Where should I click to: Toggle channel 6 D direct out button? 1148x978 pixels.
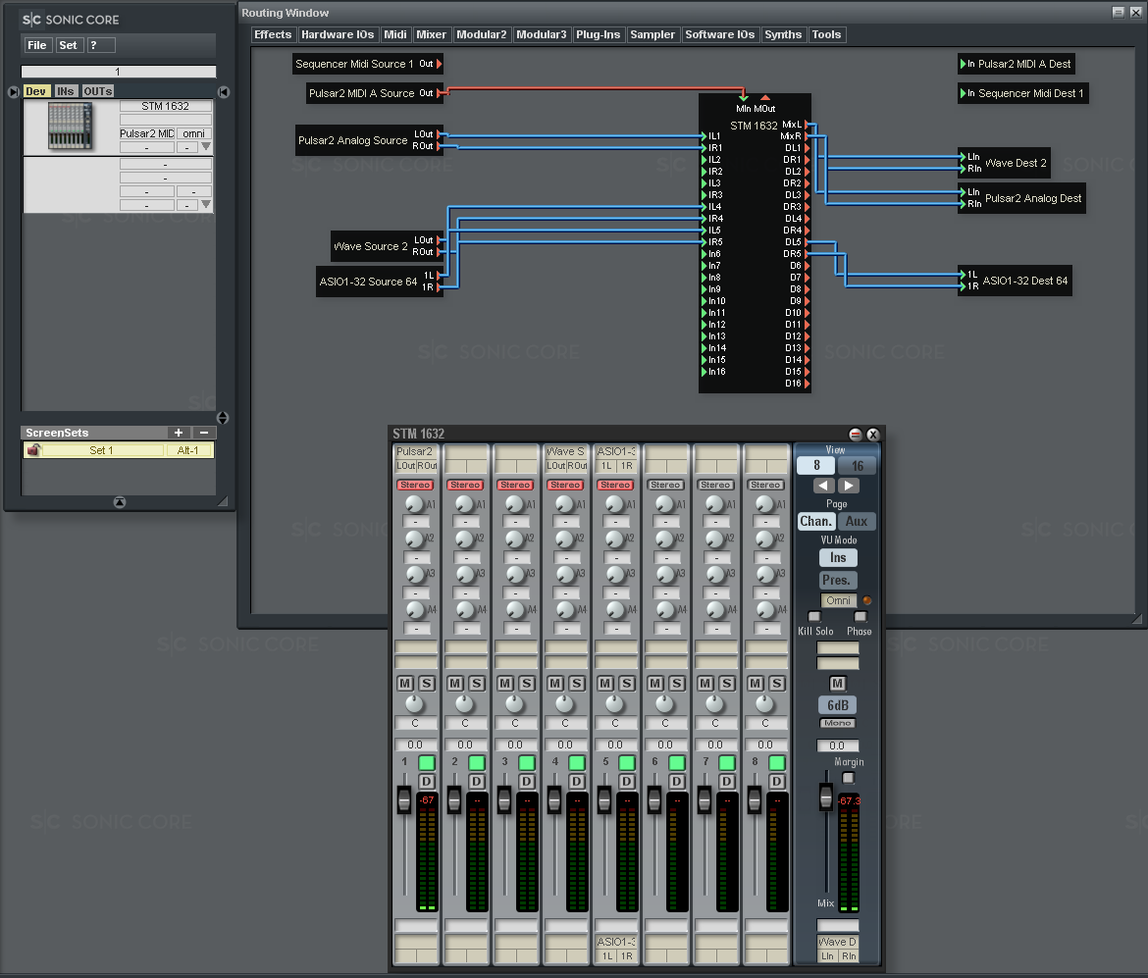pos(677,781)
